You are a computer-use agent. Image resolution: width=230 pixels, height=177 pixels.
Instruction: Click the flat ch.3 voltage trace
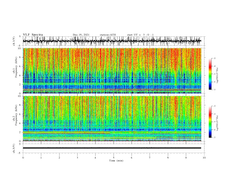pos(112,148)
